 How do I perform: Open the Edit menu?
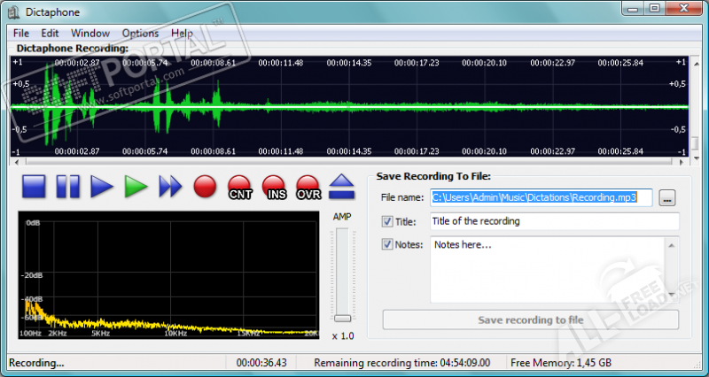(50, 33)
